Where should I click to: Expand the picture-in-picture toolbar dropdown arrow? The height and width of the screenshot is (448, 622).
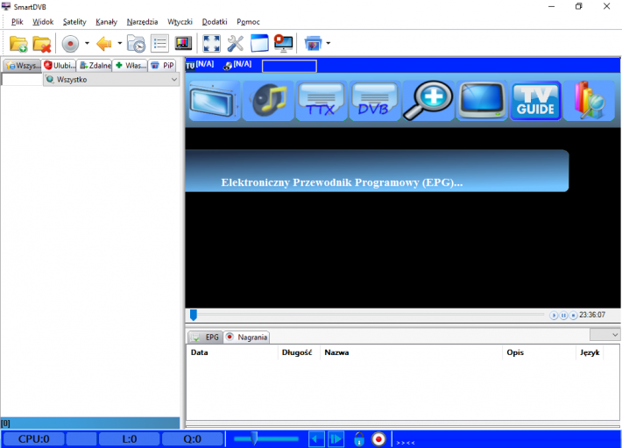click(x=328, y=43)
